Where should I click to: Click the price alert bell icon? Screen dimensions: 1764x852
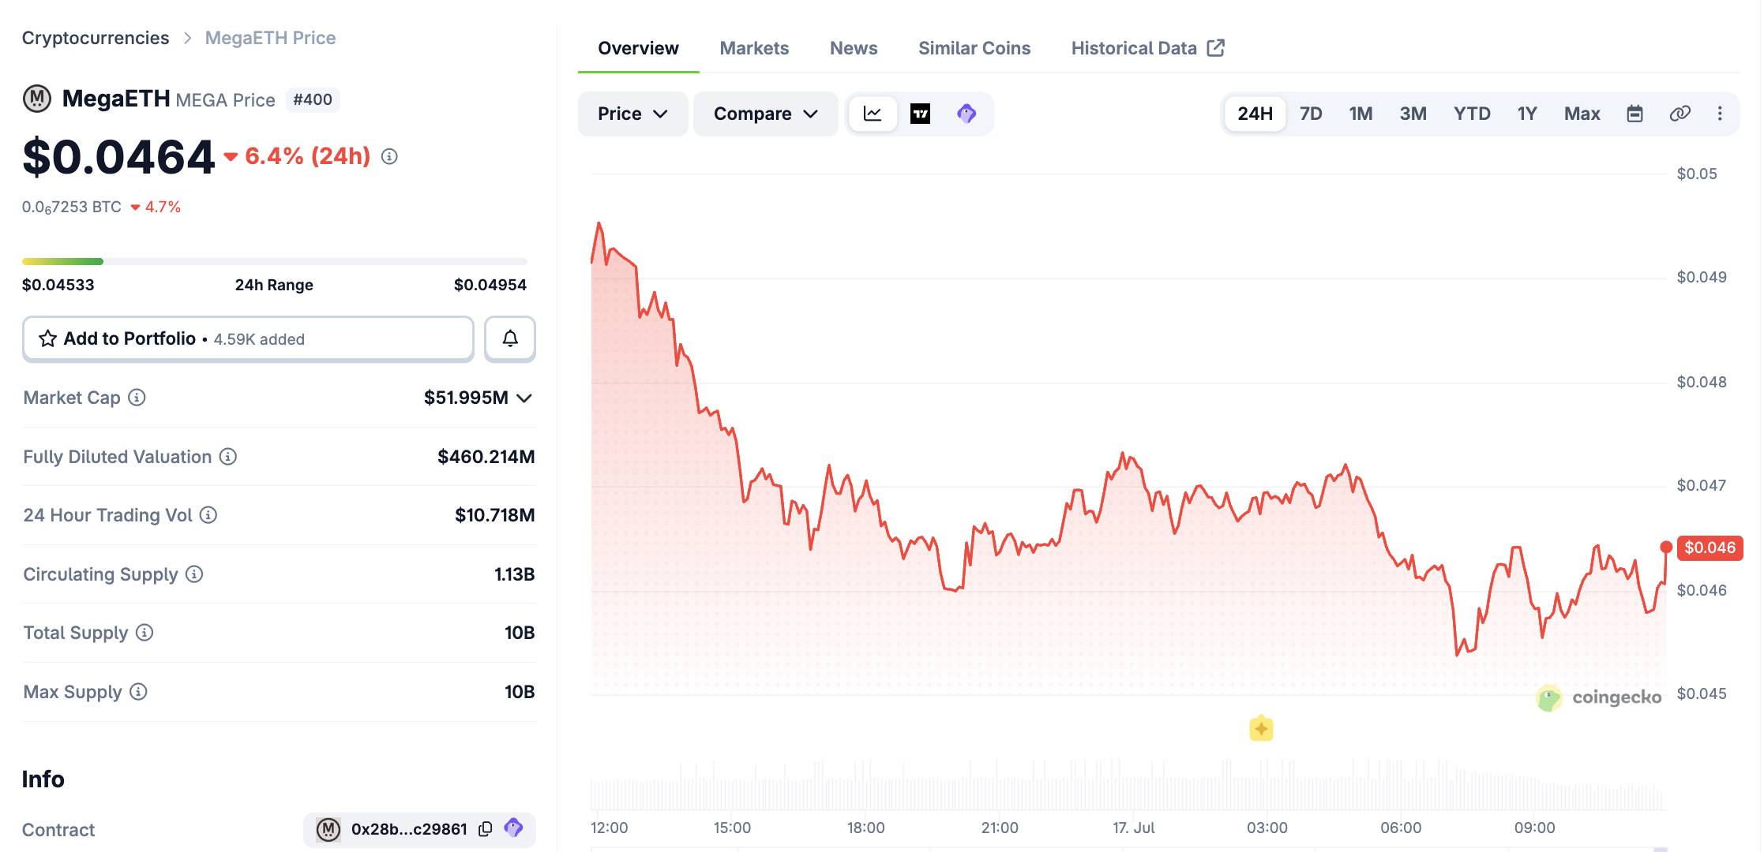[x=510, y=338]
